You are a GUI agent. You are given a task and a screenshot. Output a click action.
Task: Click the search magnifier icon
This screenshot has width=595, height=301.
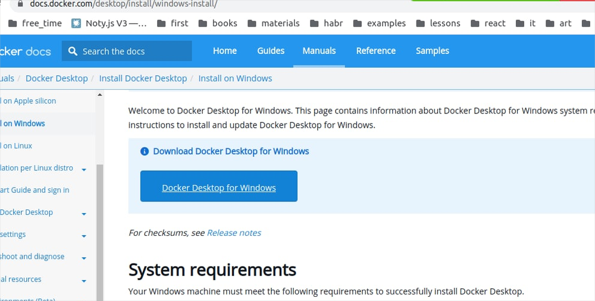[73, 51]
